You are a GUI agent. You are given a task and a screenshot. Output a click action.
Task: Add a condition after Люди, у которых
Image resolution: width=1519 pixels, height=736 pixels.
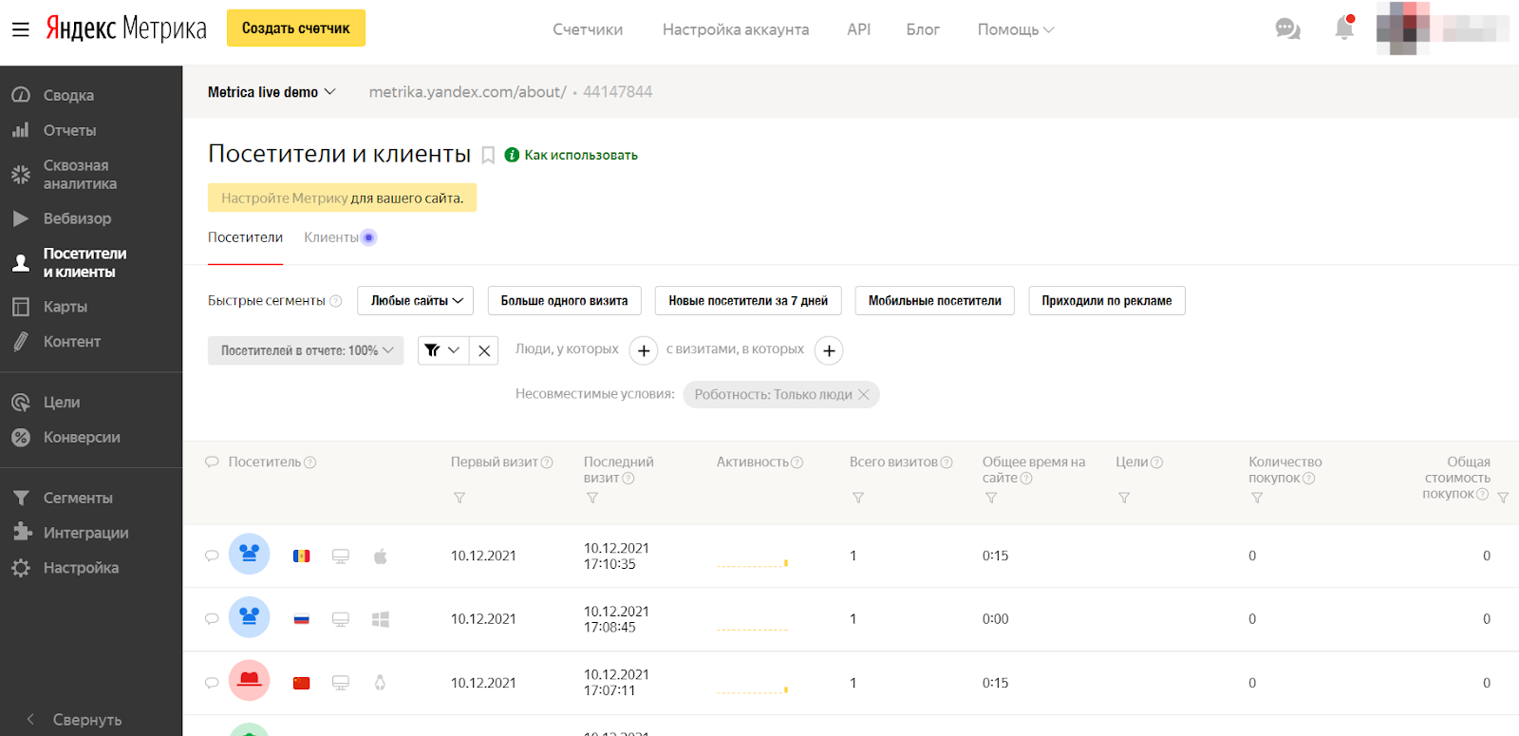pyautogui.click(x=644, y=350)
